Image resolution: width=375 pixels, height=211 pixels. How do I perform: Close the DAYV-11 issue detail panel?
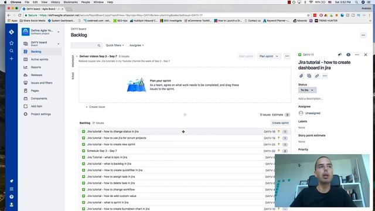tap(366, 55)
